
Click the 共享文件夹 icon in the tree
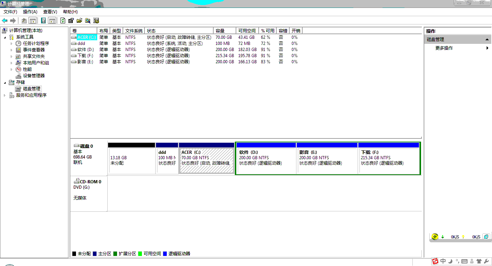pos(18,56)
